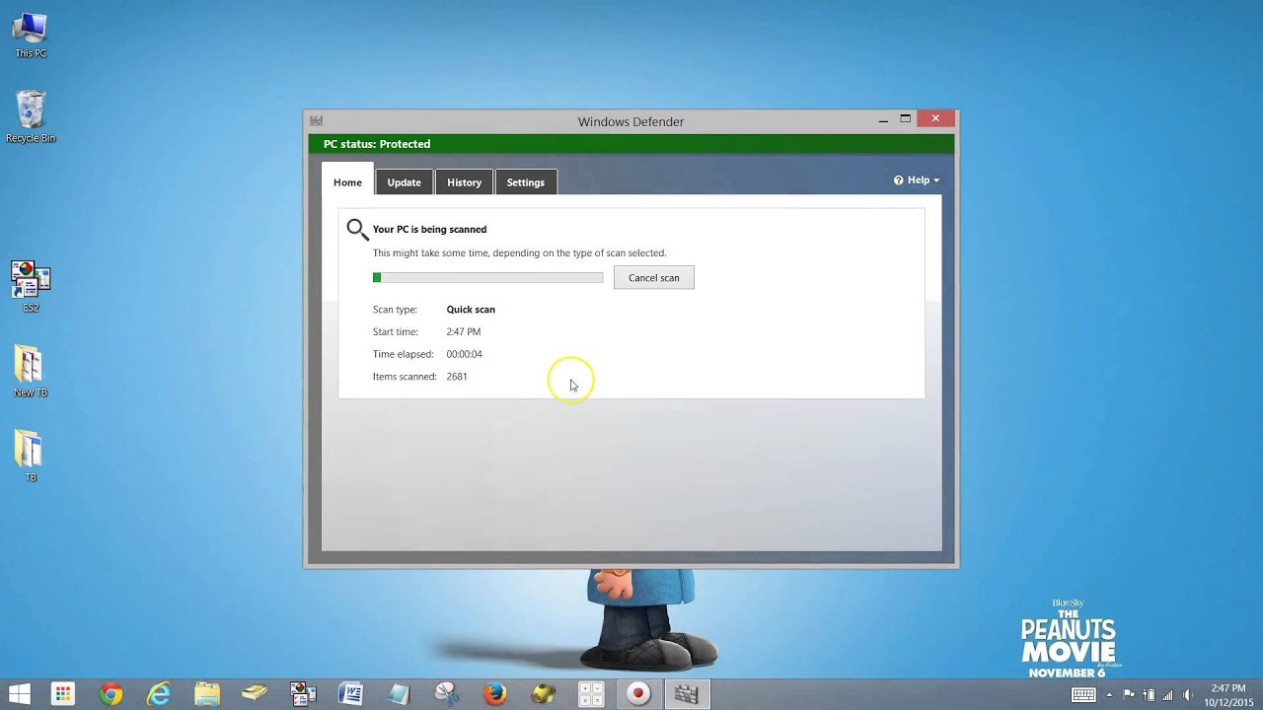
Task: Launch Firefox from taskbar
Action: (495, 694)
